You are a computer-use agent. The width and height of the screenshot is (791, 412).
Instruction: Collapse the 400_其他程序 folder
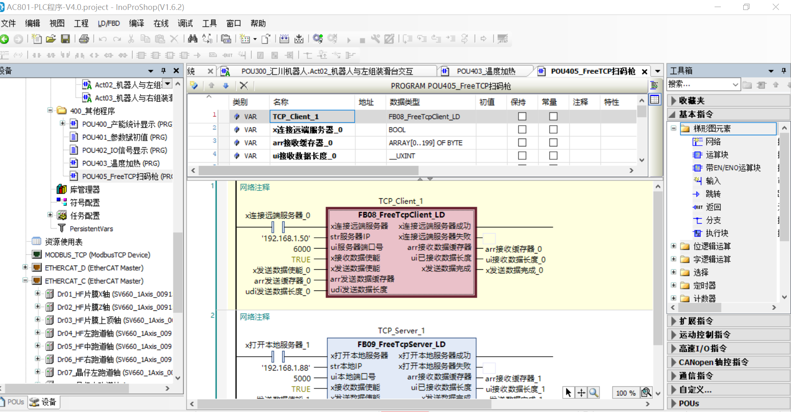point(50,110)
